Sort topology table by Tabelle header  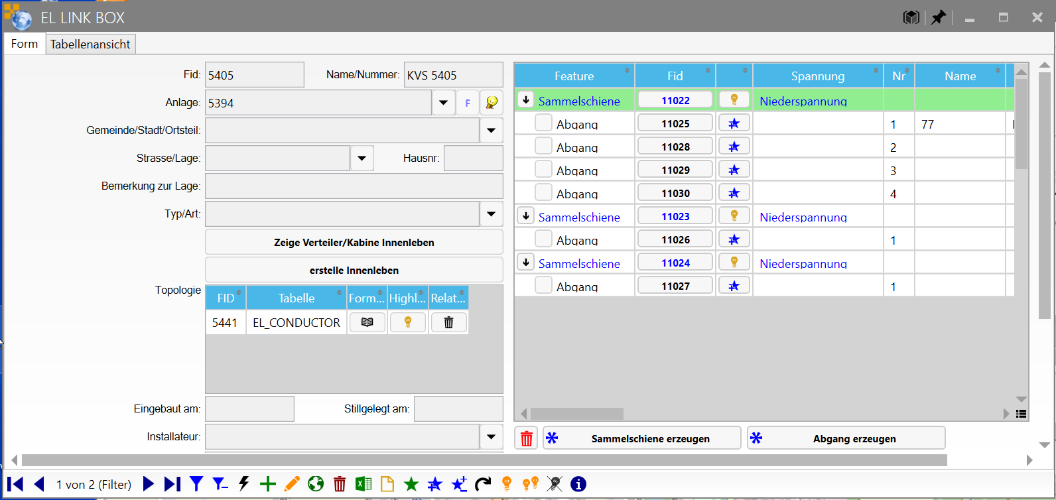tap(297, 298)
